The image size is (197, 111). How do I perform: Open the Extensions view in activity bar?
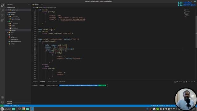click(2, 20)
